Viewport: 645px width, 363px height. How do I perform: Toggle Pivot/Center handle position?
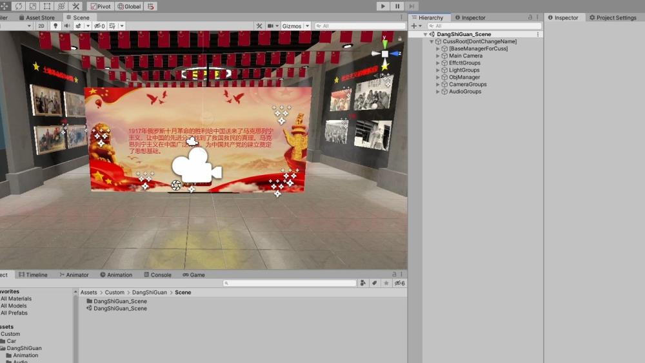click(x=100, y=6)
